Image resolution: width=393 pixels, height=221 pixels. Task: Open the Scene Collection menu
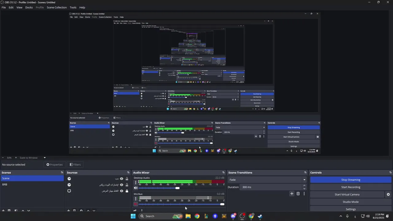(56, 7)
